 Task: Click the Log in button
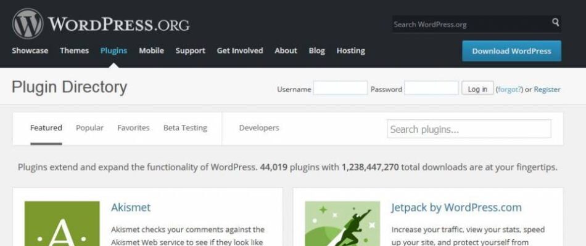[477, 89]
